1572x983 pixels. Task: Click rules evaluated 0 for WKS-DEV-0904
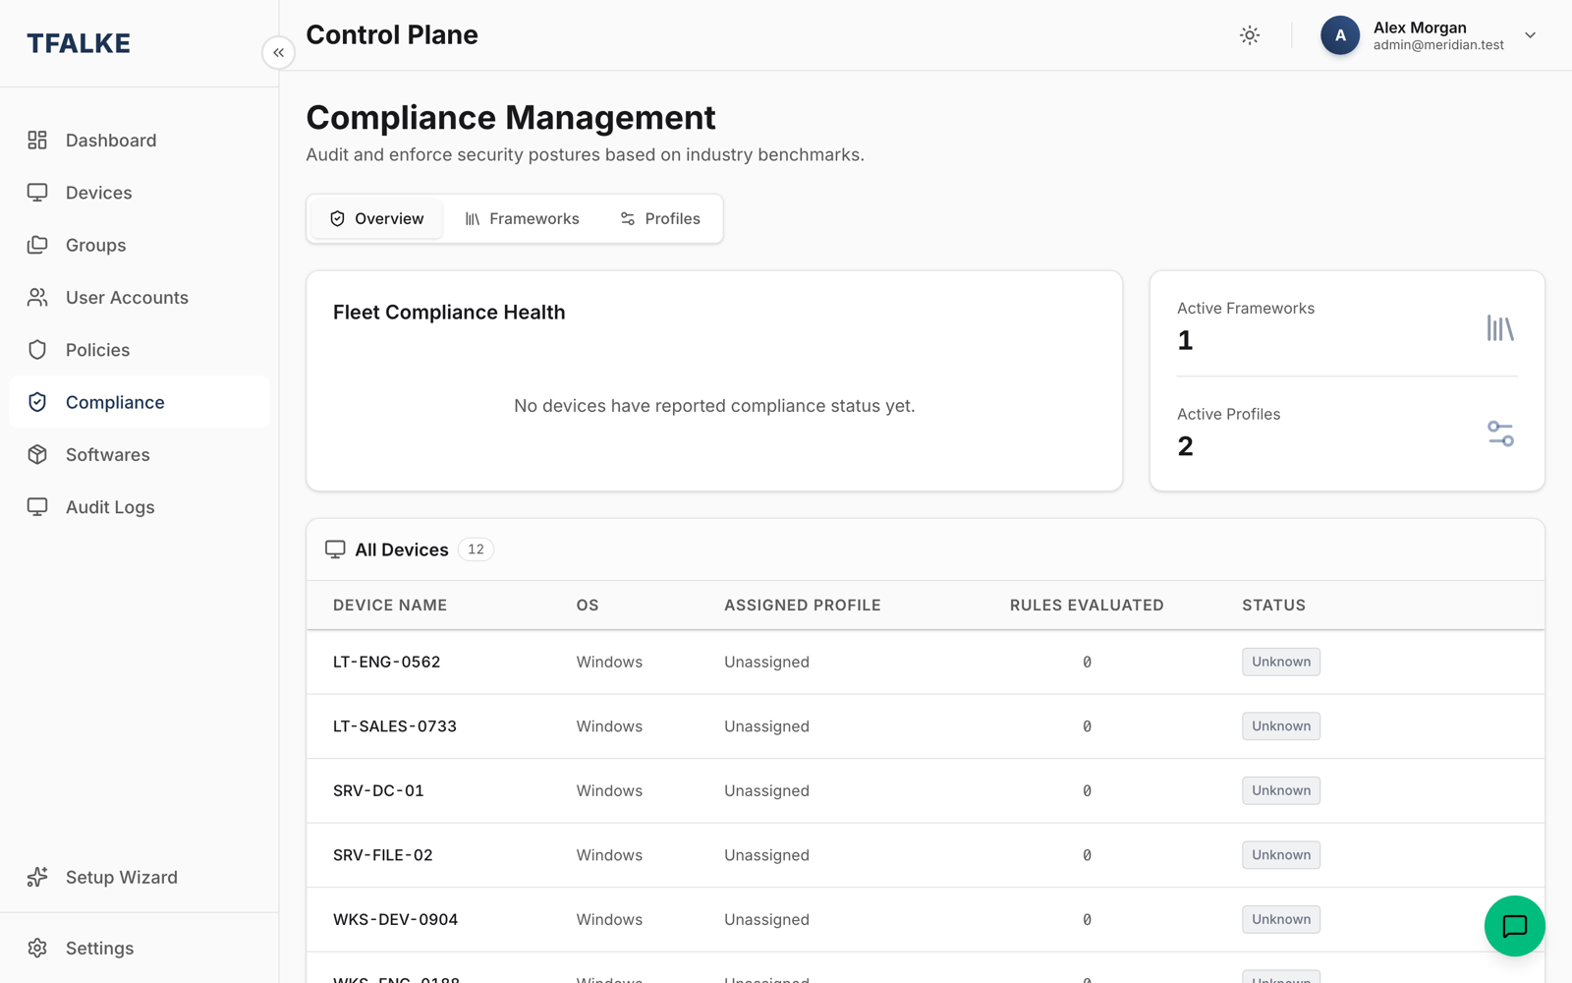1087,919
